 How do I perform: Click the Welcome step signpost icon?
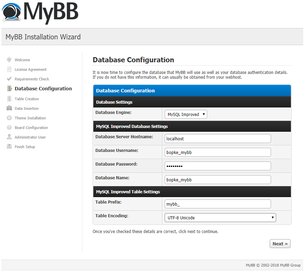tap(9, 60)
